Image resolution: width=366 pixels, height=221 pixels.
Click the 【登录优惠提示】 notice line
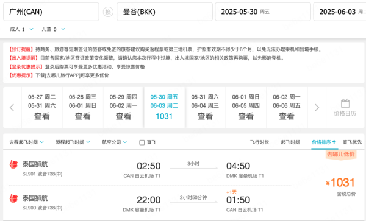pyautogui.click(x=77, y=67)
